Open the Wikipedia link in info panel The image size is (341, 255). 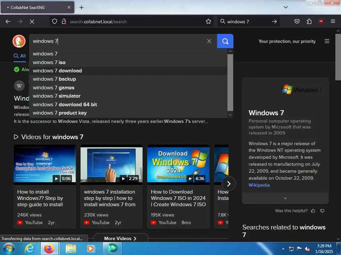coord(259,185)
